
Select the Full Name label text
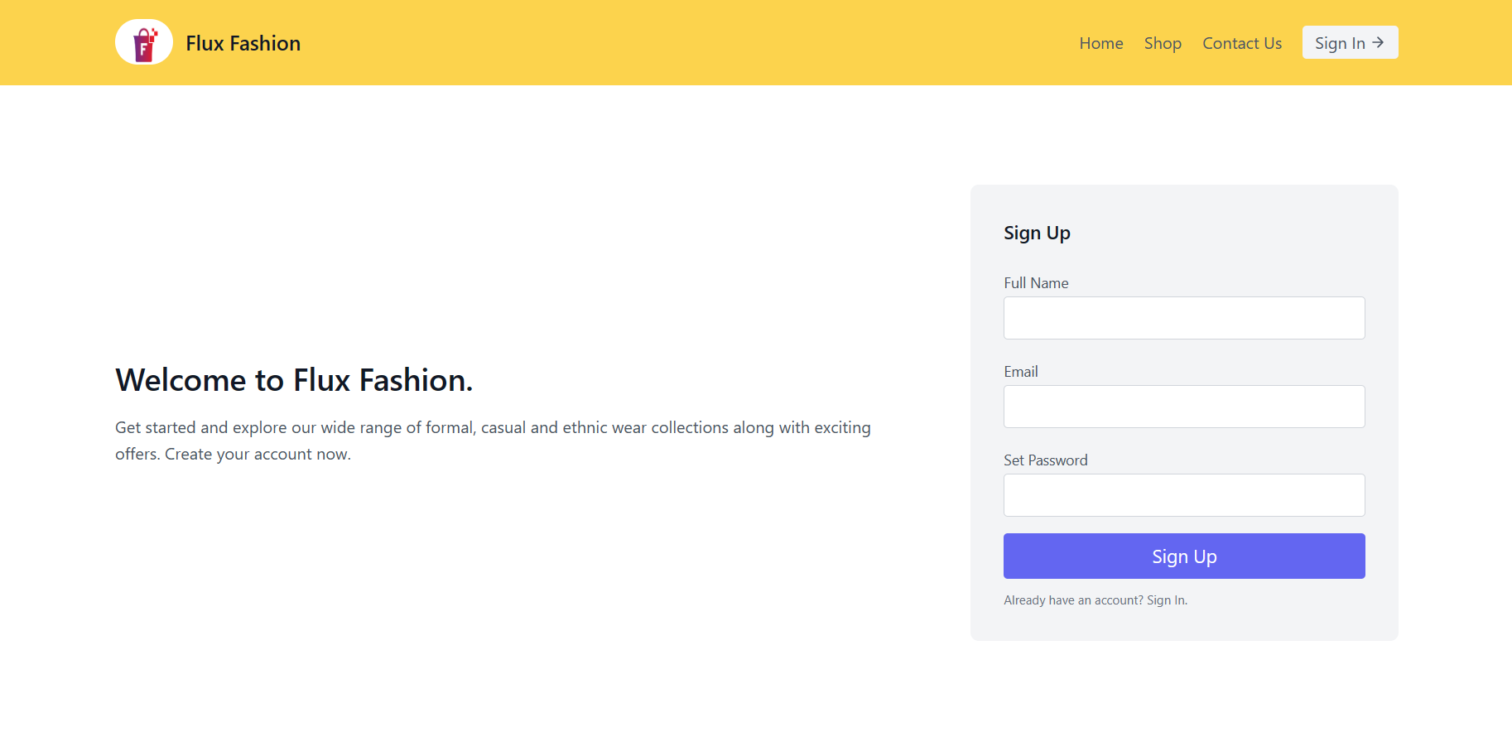click(1036, 282)
